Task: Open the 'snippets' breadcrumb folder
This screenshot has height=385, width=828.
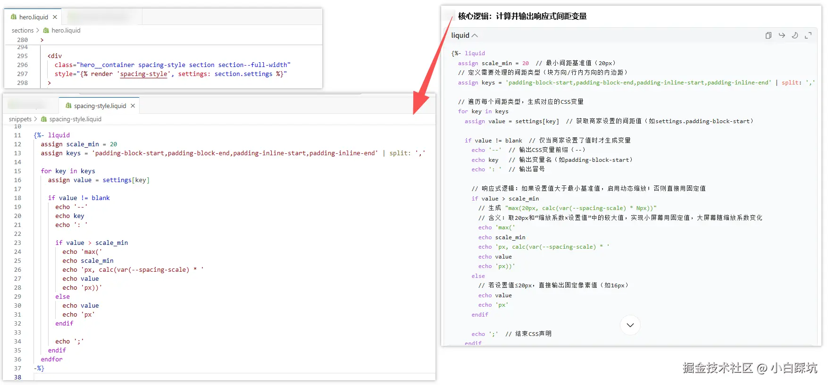Action: click(x=20, y=119)
